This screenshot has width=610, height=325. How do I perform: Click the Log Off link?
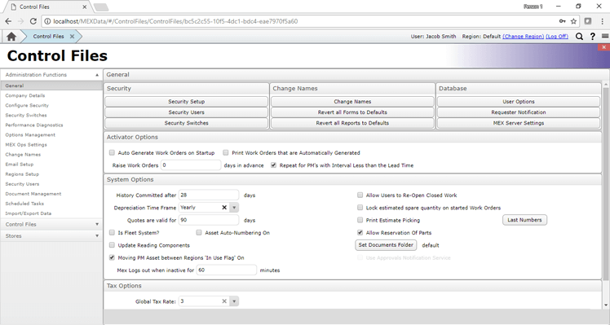(557, 36)
